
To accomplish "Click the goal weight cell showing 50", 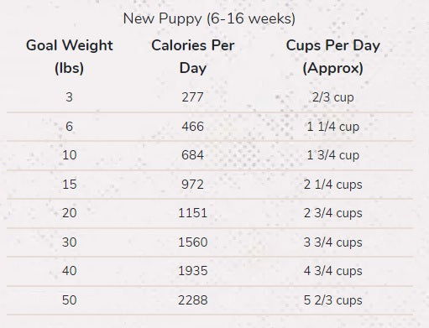I will click(69, 300).
